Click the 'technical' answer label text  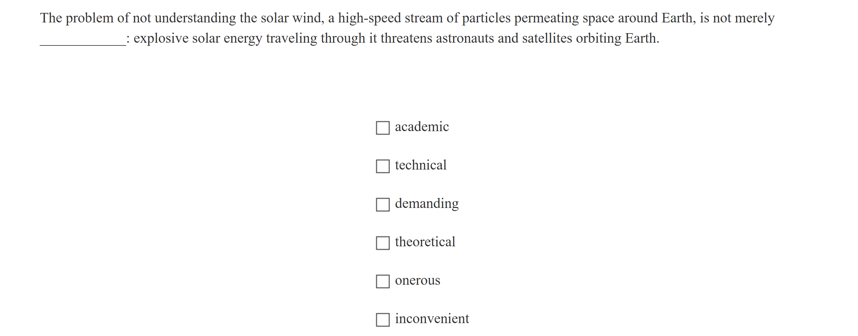[420, 165]
